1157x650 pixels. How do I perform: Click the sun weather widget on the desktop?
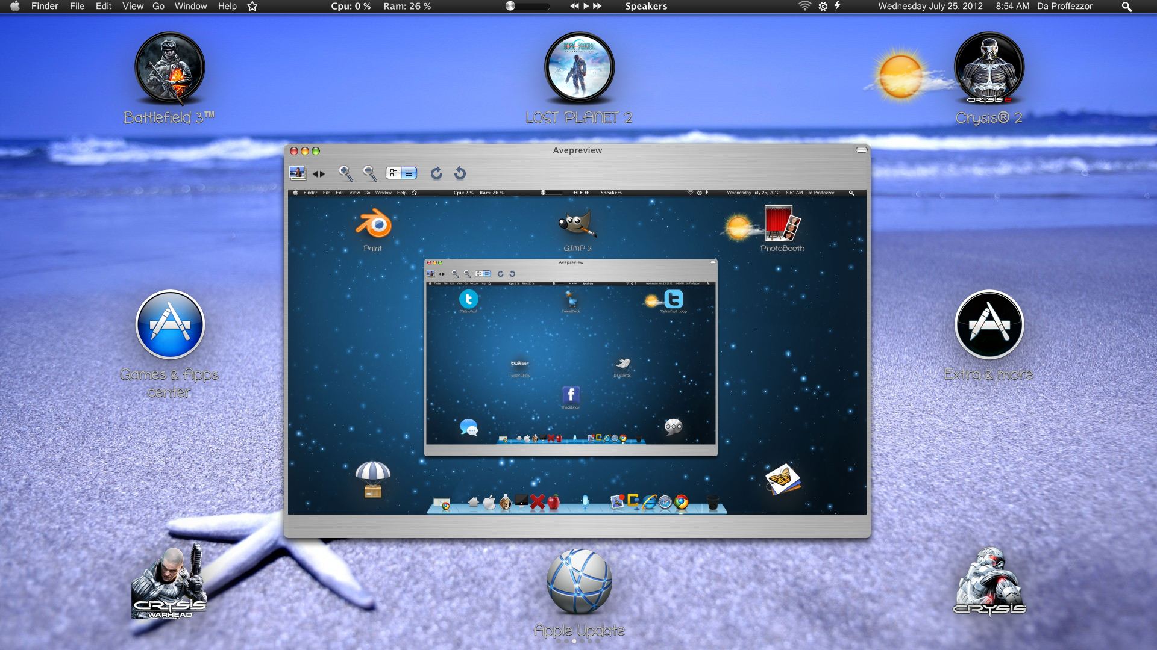click(x=901, y=77)
